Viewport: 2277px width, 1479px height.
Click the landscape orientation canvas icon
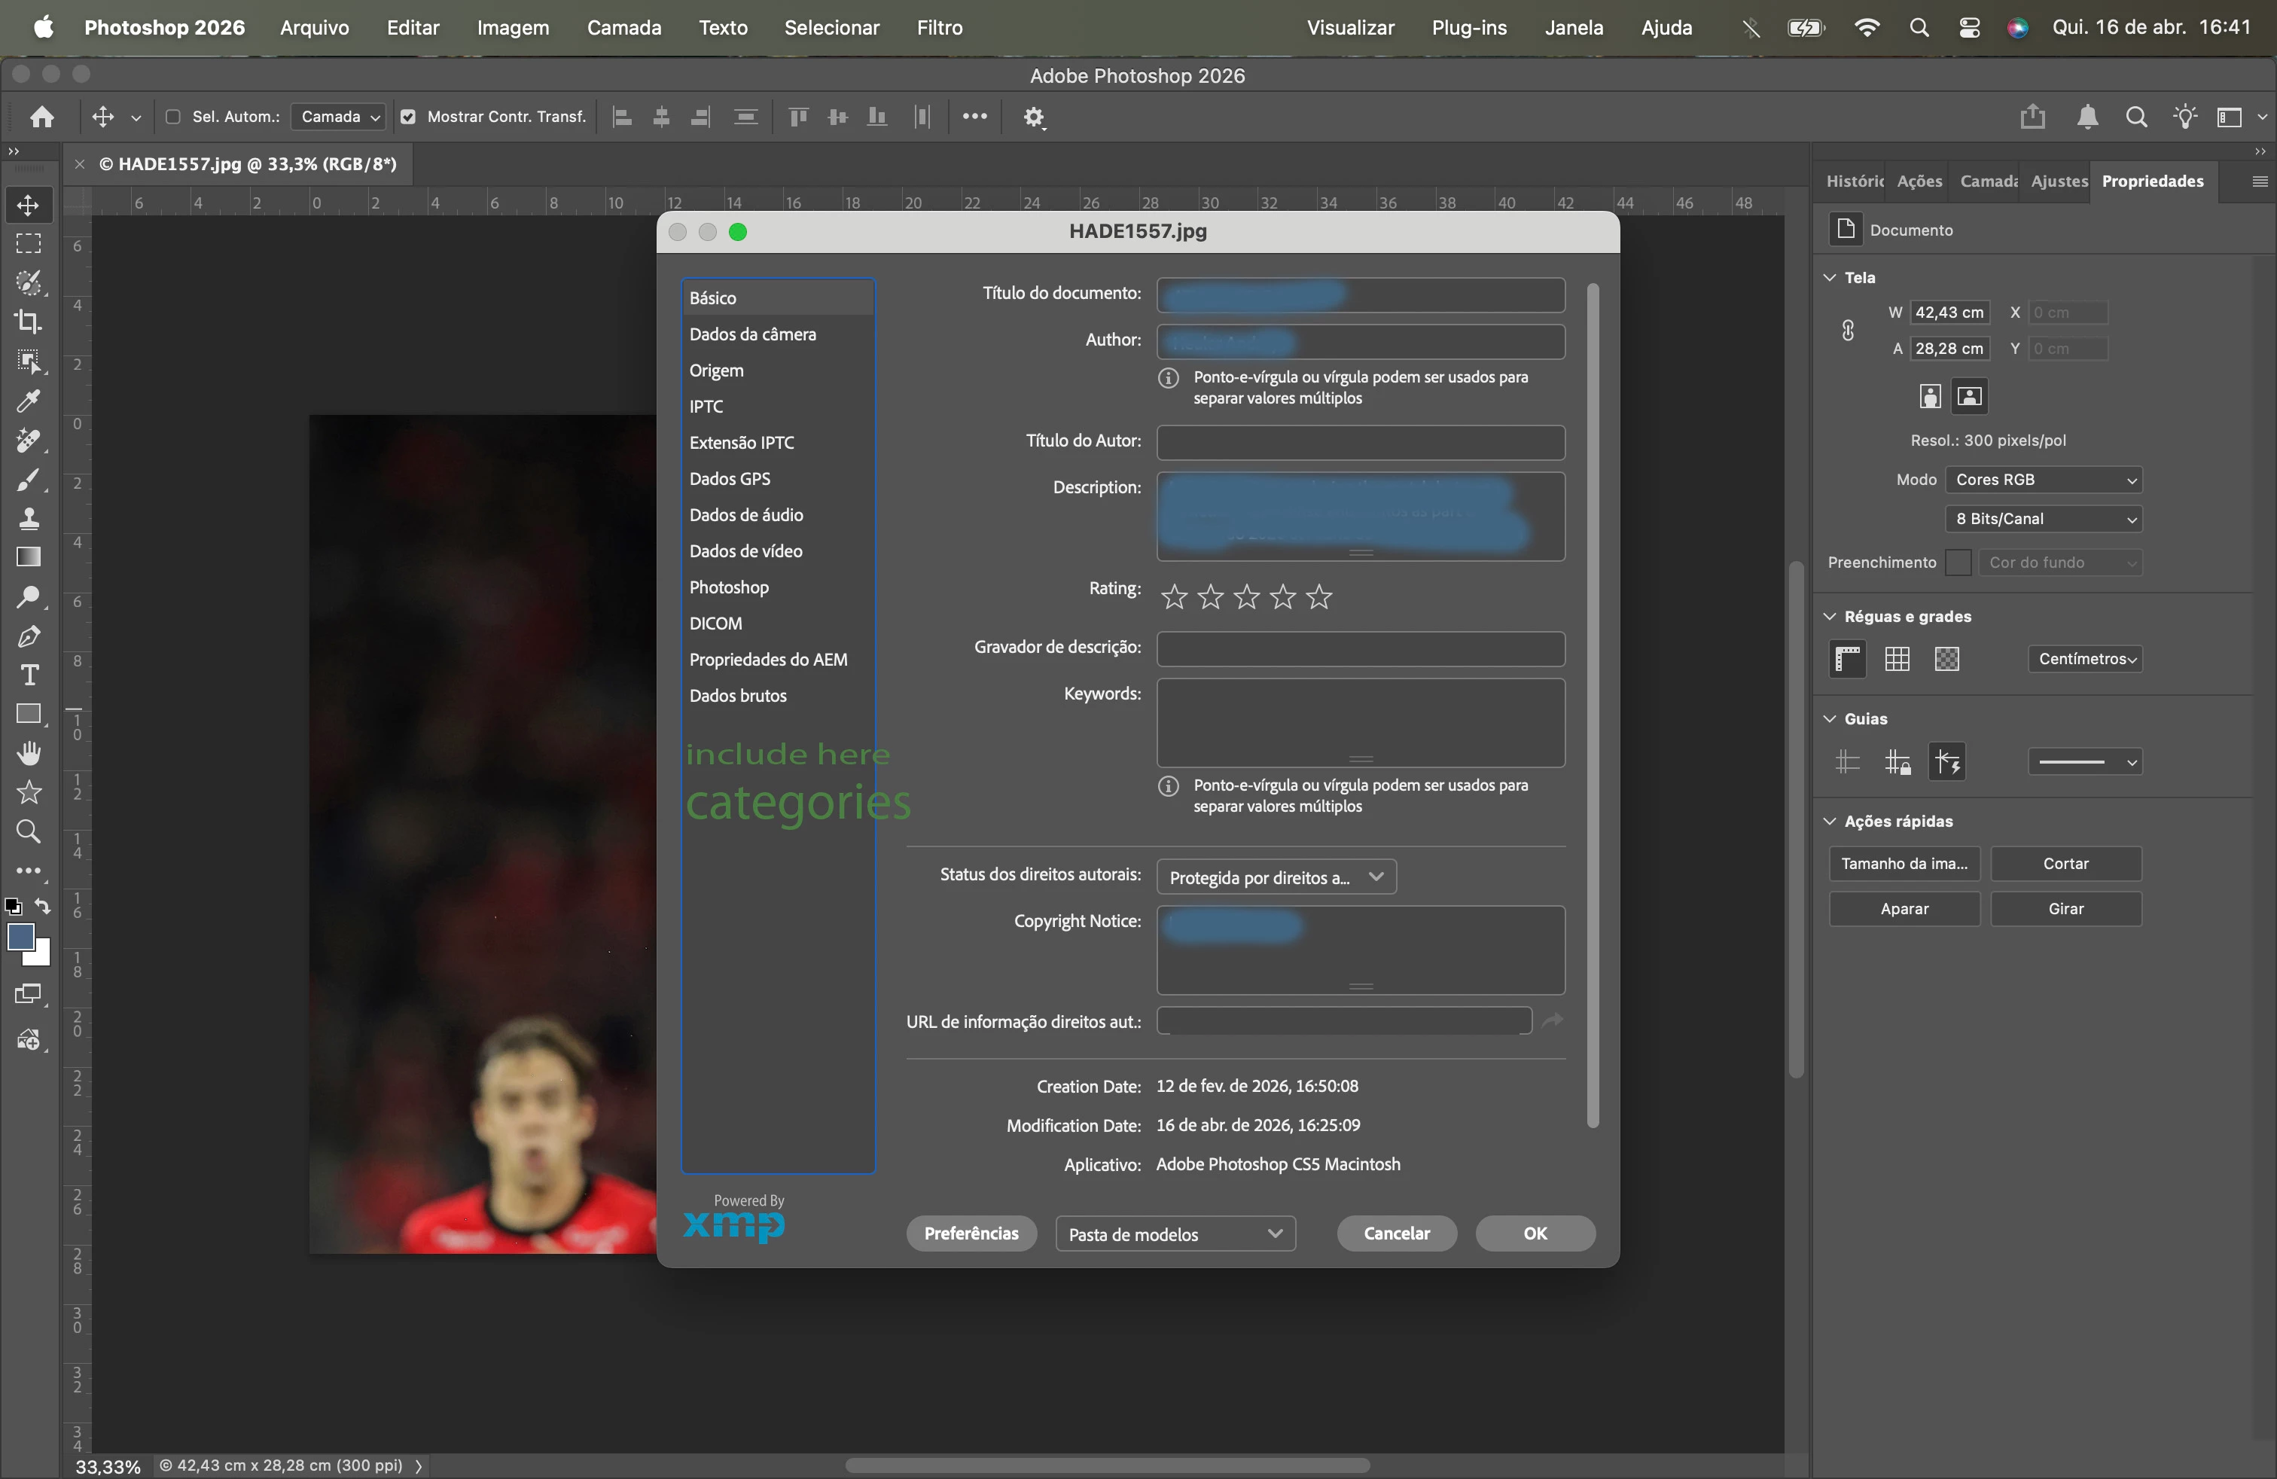click(1969, 396)
